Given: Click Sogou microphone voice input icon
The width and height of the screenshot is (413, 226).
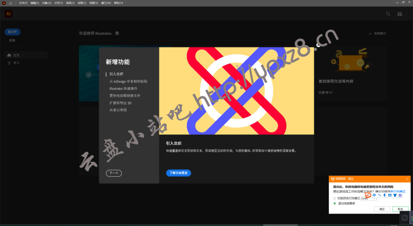Looking at the screenshot, I should click(385, 195).
